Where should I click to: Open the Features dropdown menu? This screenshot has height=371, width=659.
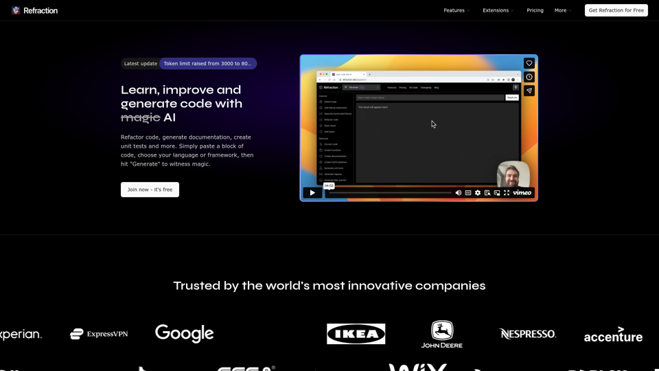point(456,10)
